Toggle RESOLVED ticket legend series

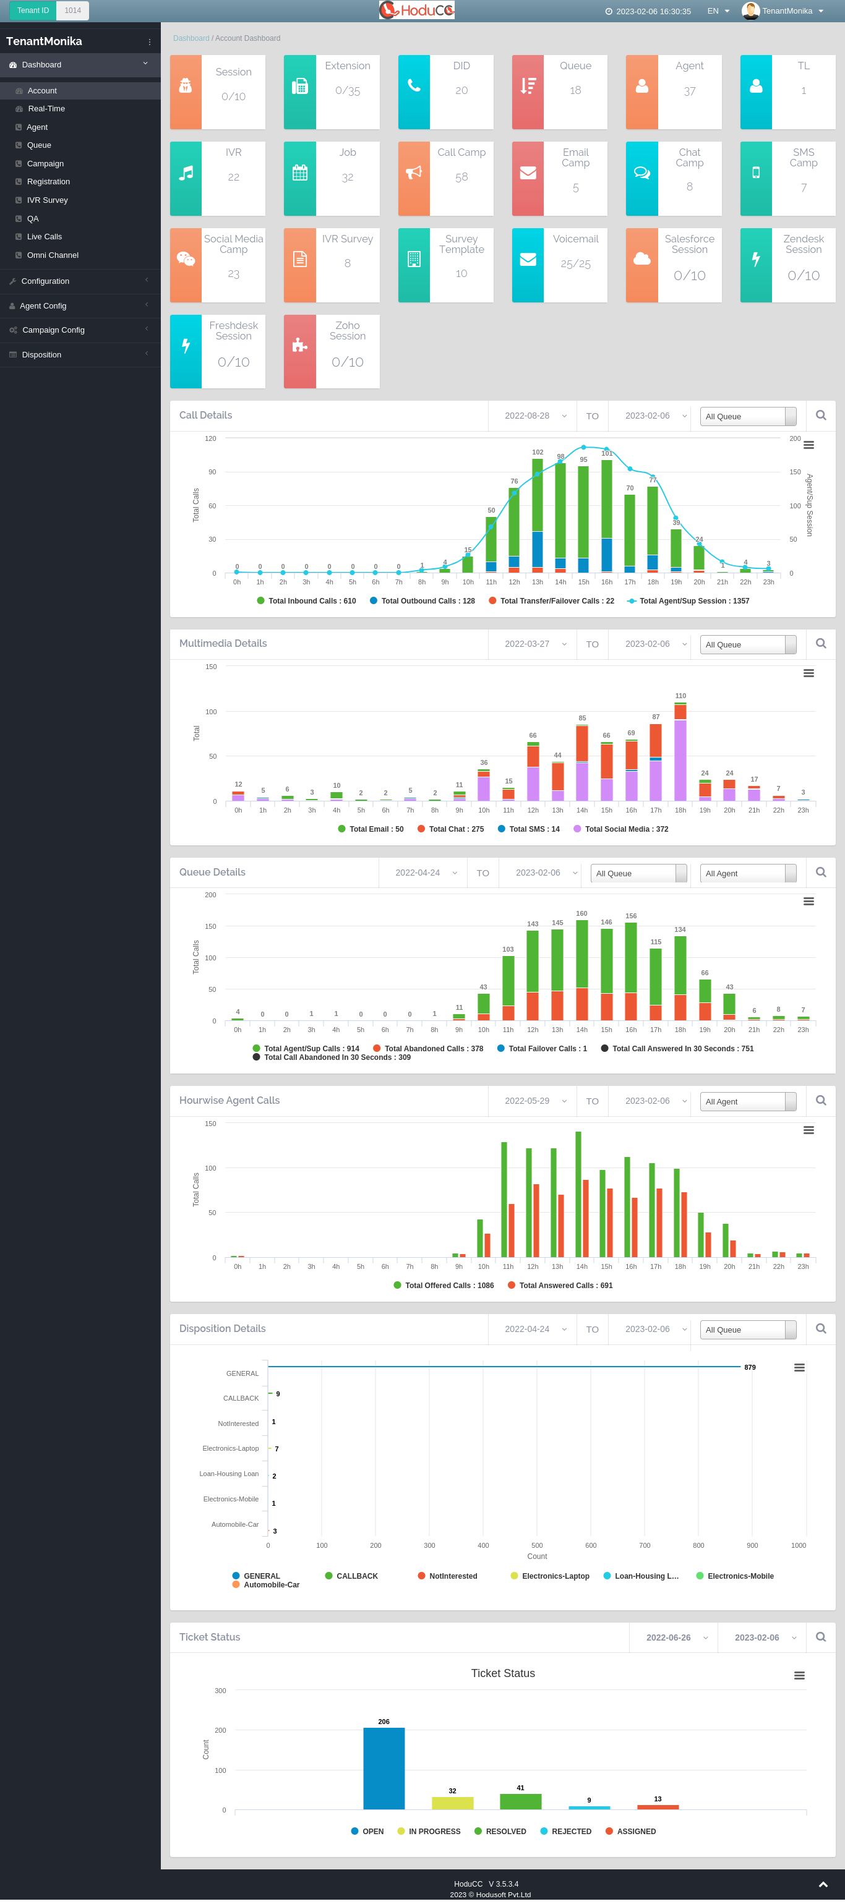pyautogui.click(x=500, y=1832)
